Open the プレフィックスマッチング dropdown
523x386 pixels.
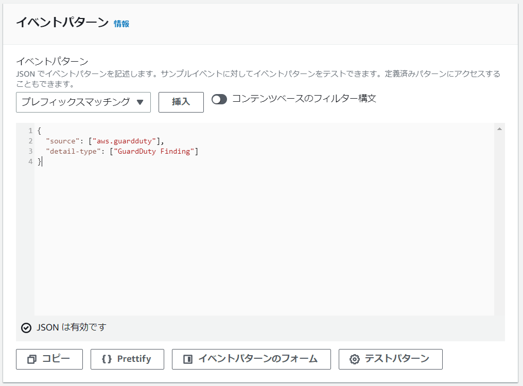[x=83, y=102]
